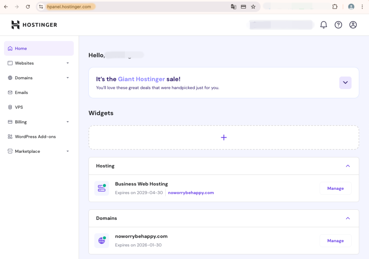Click the VPS database icon in sidebar
The image size is (369, 259).
point(10,107)
